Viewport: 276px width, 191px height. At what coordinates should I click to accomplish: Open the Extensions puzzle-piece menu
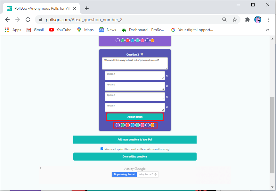coord(248,20)
